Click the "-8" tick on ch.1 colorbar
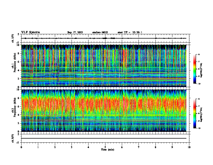The height and width of the screenshot is (165, 213). point(198,69)
